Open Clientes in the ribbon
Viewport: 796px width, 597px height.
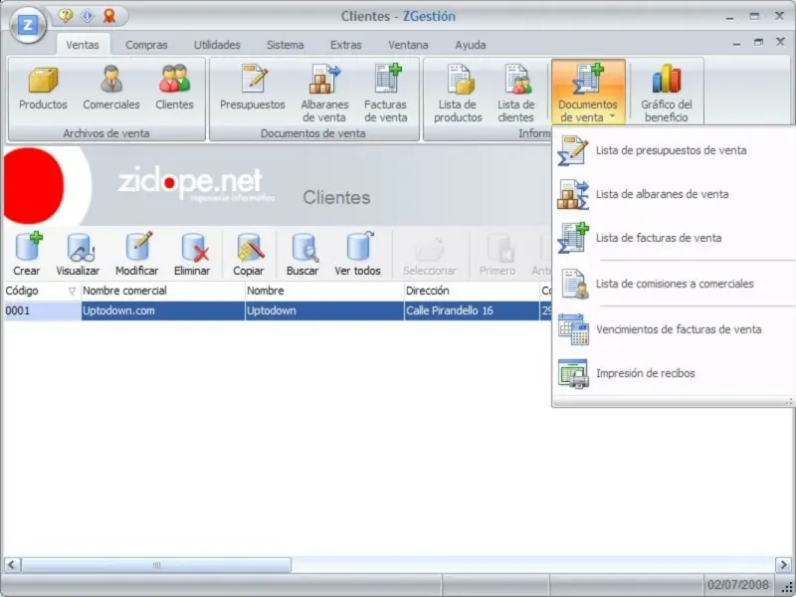coord(175,88)
